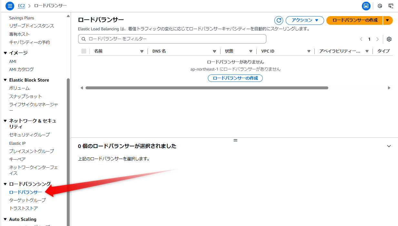Open トラストストア in sidebar
This screenshot has width=398, height=226.
click(x=24, y=208)
